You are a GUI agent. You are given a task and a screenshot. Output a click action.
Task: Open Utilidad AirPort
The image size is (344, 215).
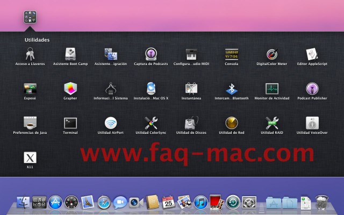pyautogui.click(x=111, y=123)
